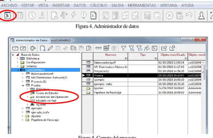This screenshot has height=138, width=213.
Task: Select co1016048923 user folder in the tree
Action: [35, 70]
